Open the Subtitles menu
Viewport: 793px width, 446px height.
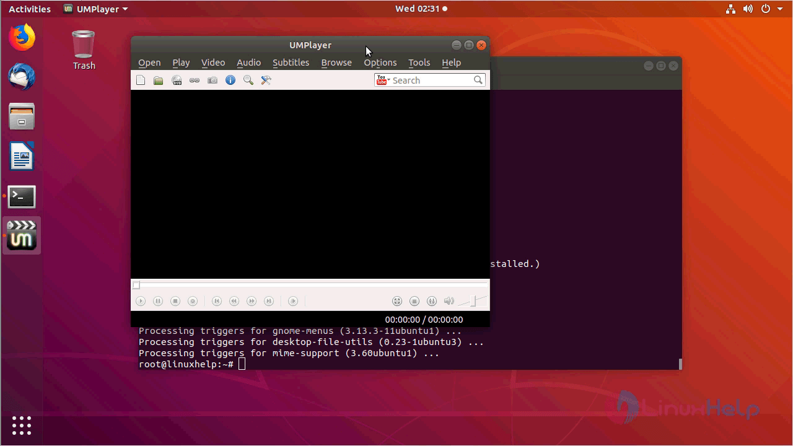[x=291, y=63]
